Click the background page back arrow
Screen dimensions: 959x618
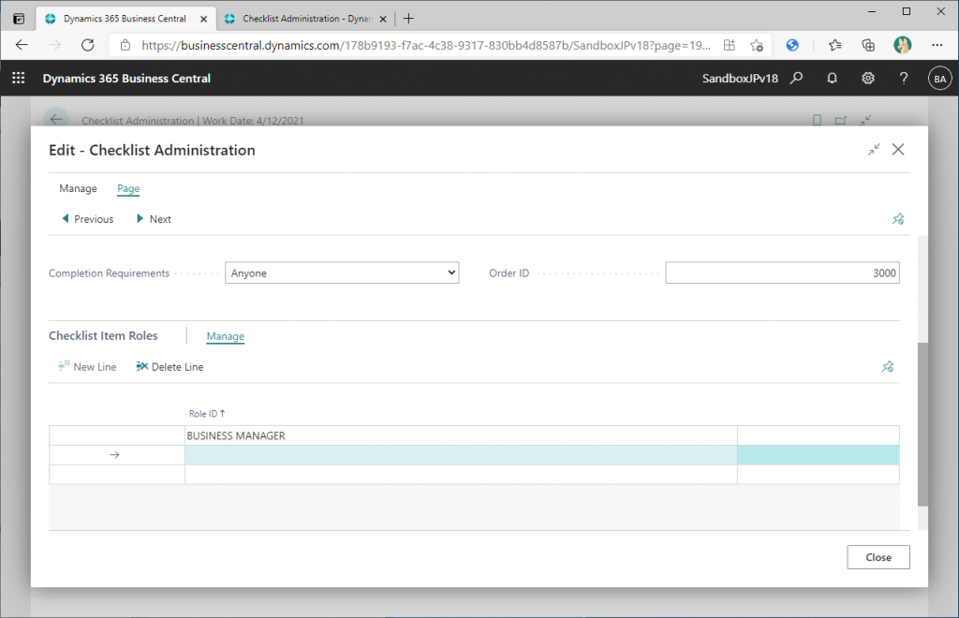pos(55,120)
